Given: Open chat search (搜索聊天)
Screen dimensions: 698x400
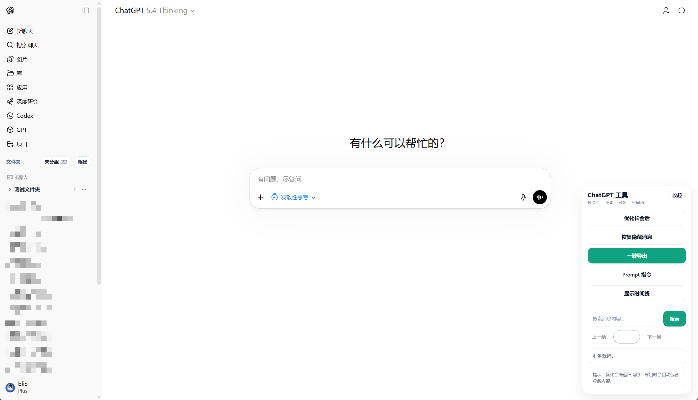Looking at the screenshot, I should [27, 45].
